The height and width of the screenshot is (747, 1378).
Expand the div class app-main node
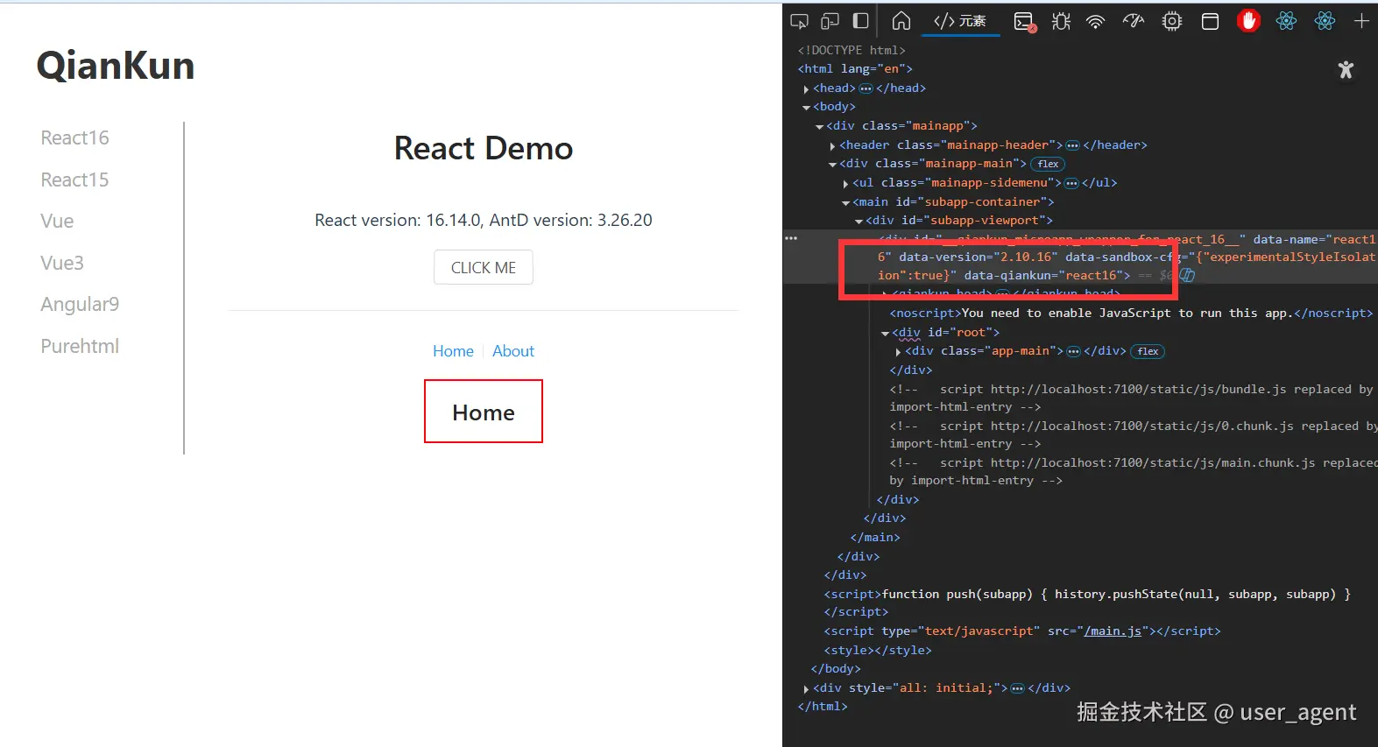pos(898,351)
